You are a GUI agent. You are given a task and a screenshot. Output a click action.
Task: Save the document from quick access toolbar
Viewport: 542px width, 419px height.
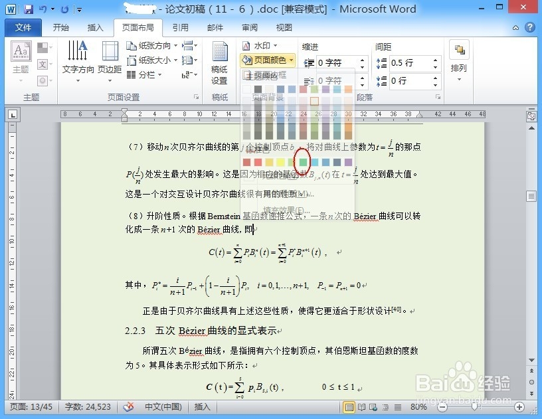click(29, 9)
